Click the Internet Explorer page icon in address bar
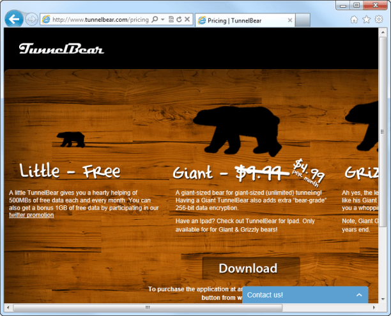The image size is (391, 316). pyautogui.click(x=46, y=19)
